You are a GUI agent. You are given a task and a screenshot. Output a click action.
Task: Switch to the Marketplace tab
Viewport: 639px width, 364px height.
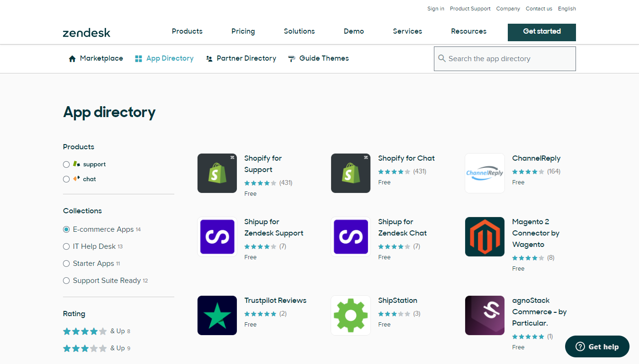pos(96,58)
